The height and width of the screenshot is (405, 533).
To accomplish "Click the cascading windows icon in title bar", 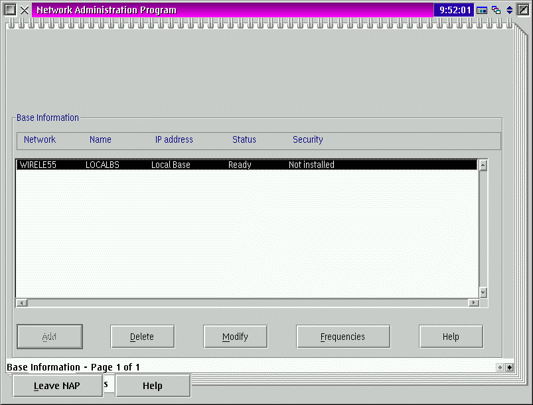I will (x=496, y=10).
